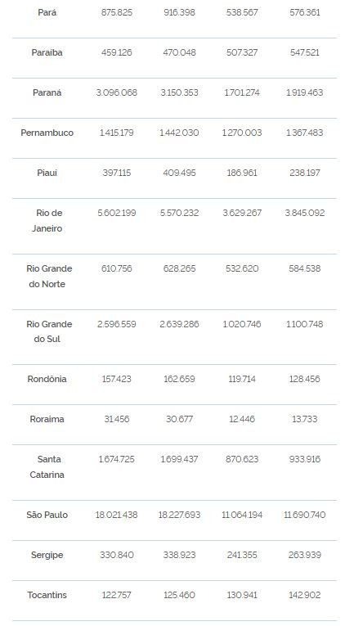Select the value 584.538
Viewport: 345px width, 626px height.
(x=305, y=268)
